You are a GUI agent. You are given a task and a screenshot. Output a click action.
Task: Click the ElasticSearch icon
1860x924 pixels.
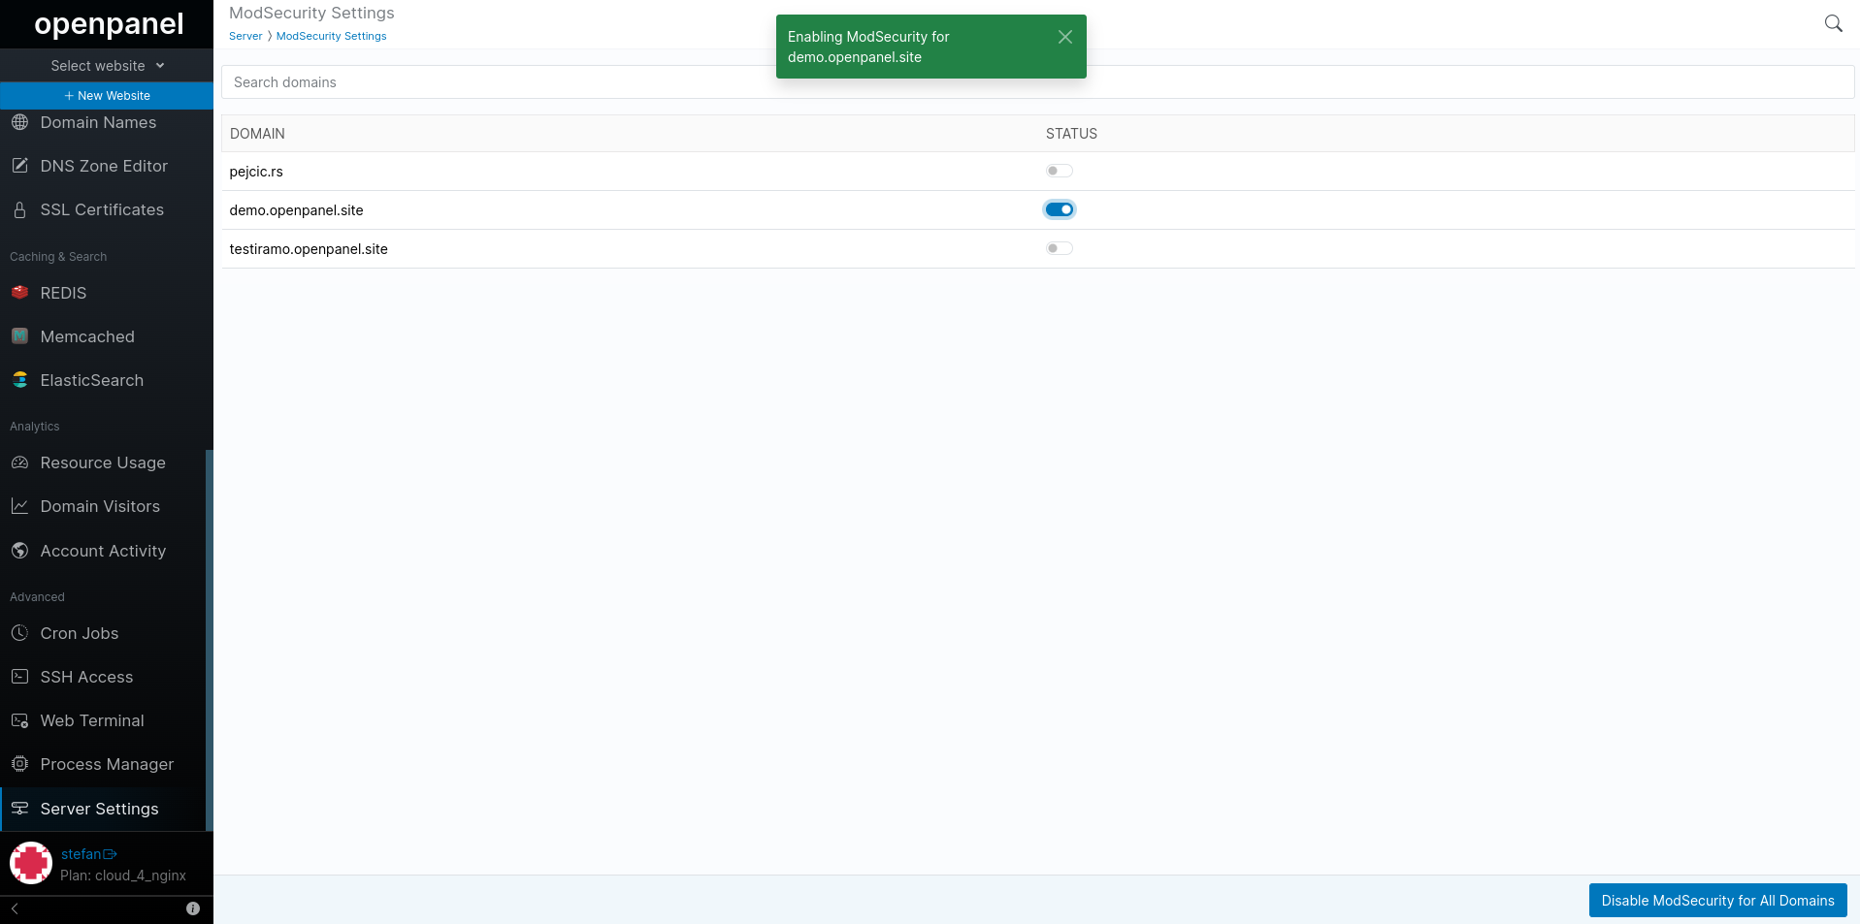tap(19, 380)
